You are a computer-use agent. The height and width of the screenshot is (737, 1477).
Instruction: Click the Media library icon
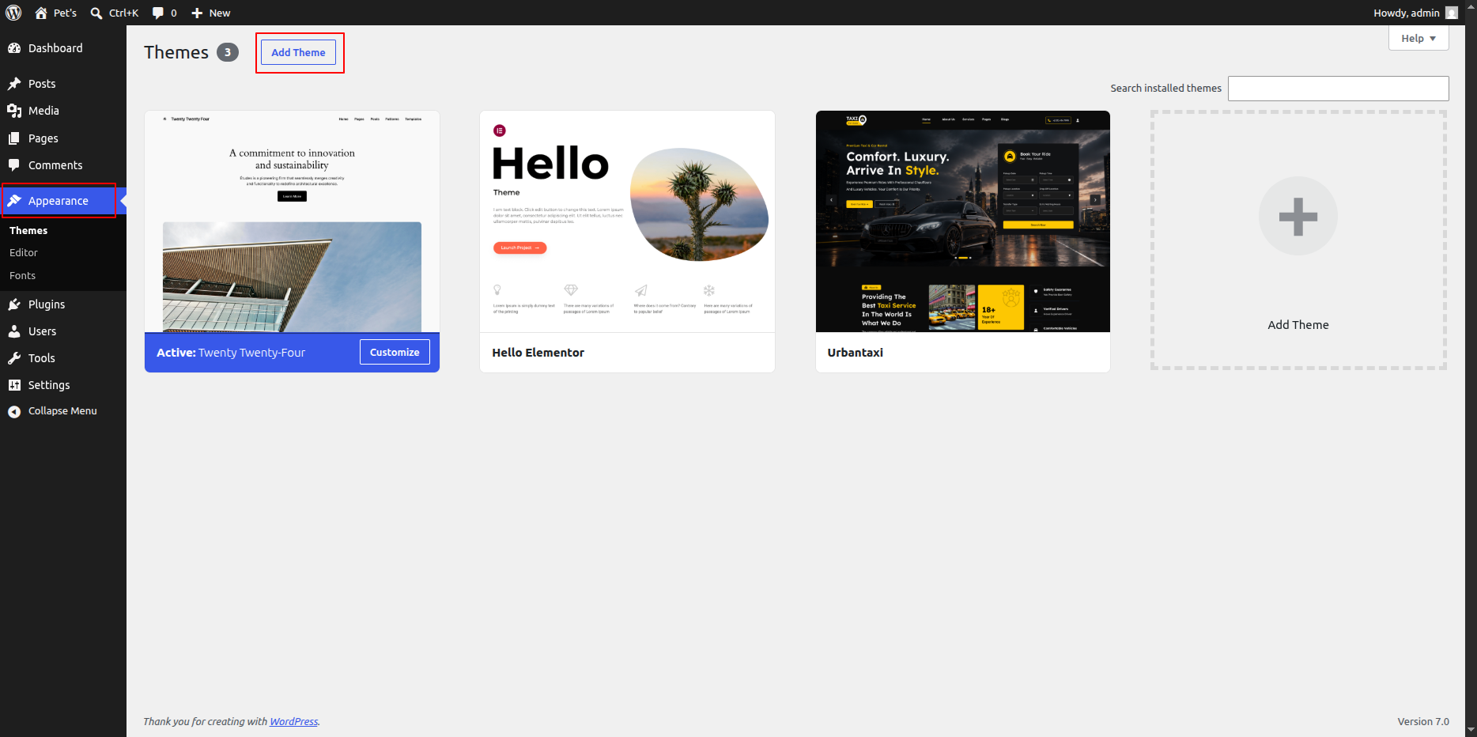pos(14,111)
